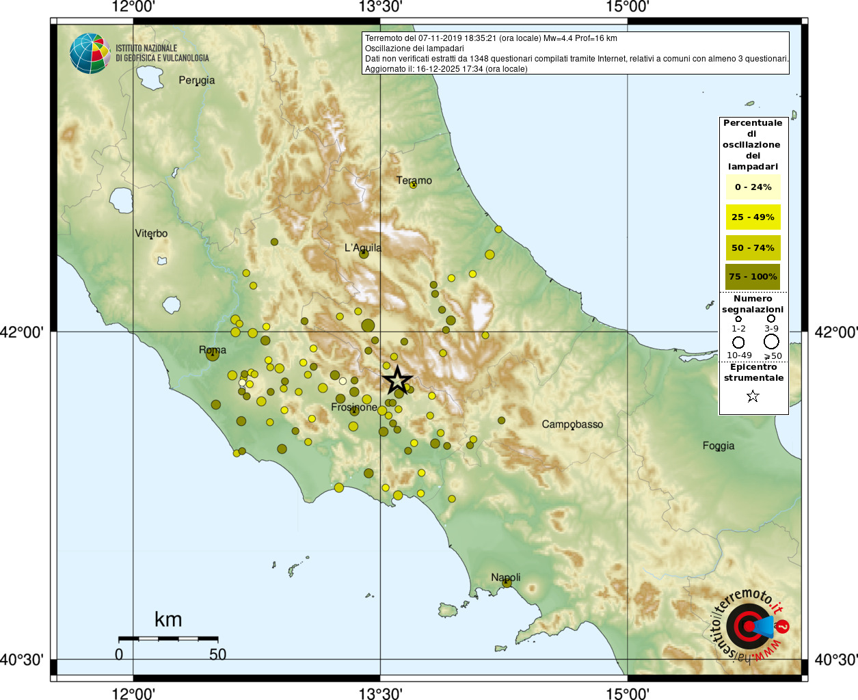858x700 pixels.
Task: Click the km scale bar
Action: pos(168,638)
